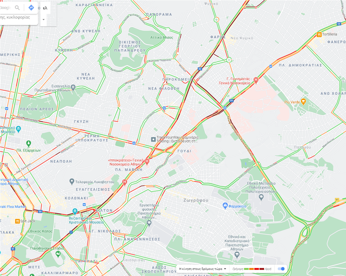The width and height of the screenshot is (346, 276).
Task: Expand the Η κίνηση στους δρόμους τώρα dropdown
Action: [202, 269]
